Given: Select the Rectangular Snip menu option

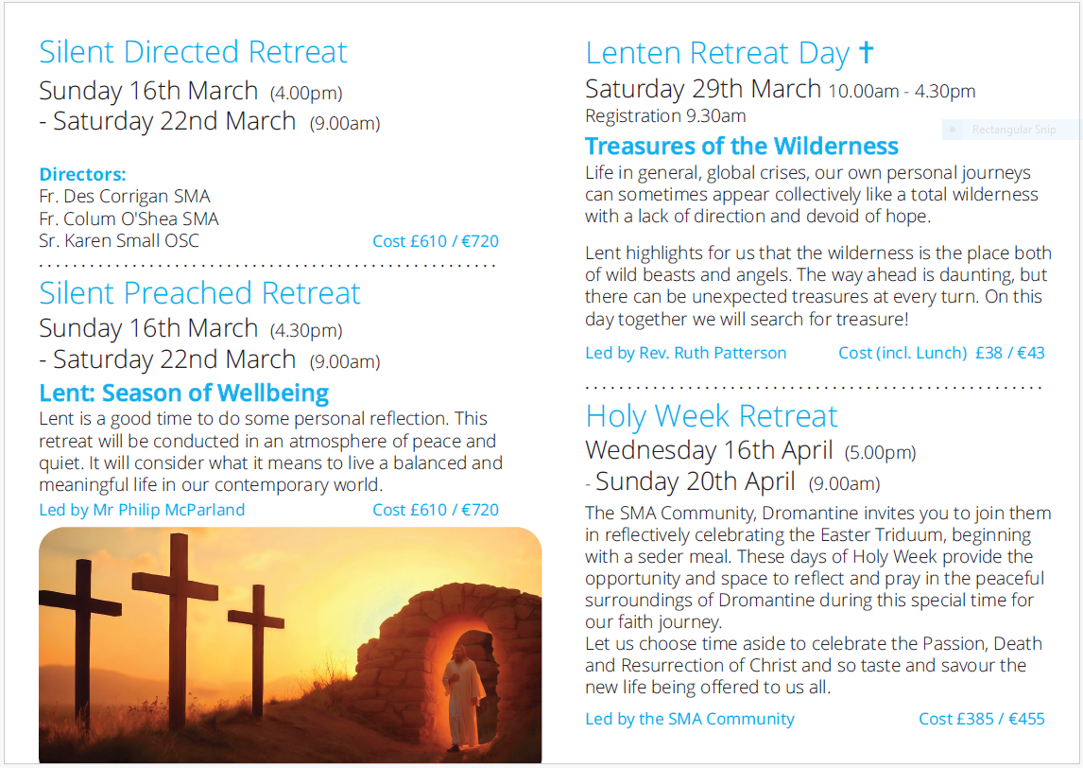Looking at the screenshot, I should pos(1013,130).
